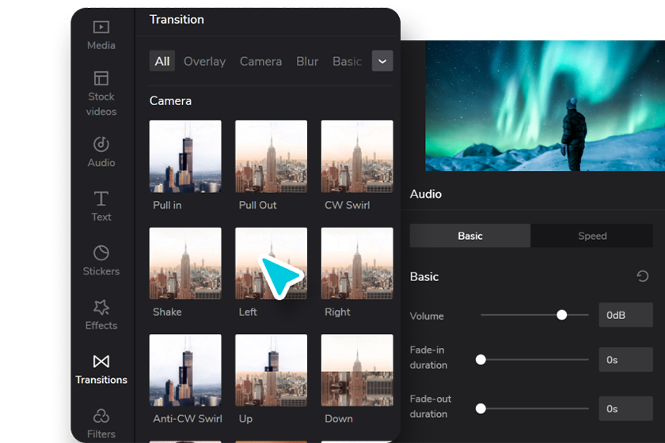Image resolution: width=665 pixels, height=443 pixels.
Task: Click the Fade-in duration slider handle
Action: [x=481, y=359]
